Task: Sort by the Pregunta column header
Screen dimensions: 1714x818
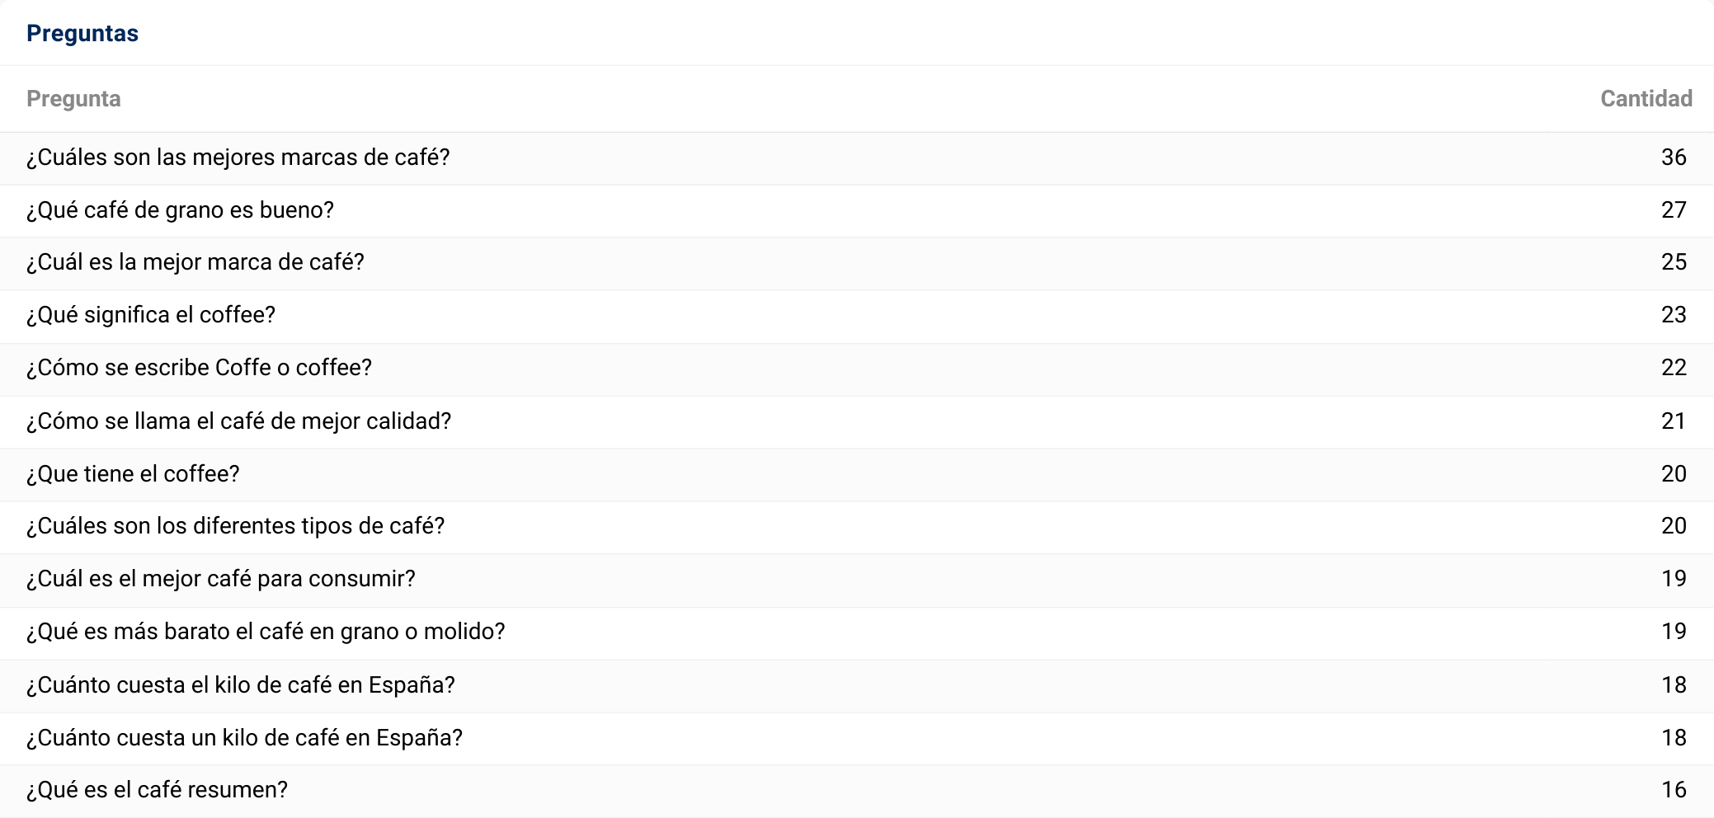Action: click(73, 99)
